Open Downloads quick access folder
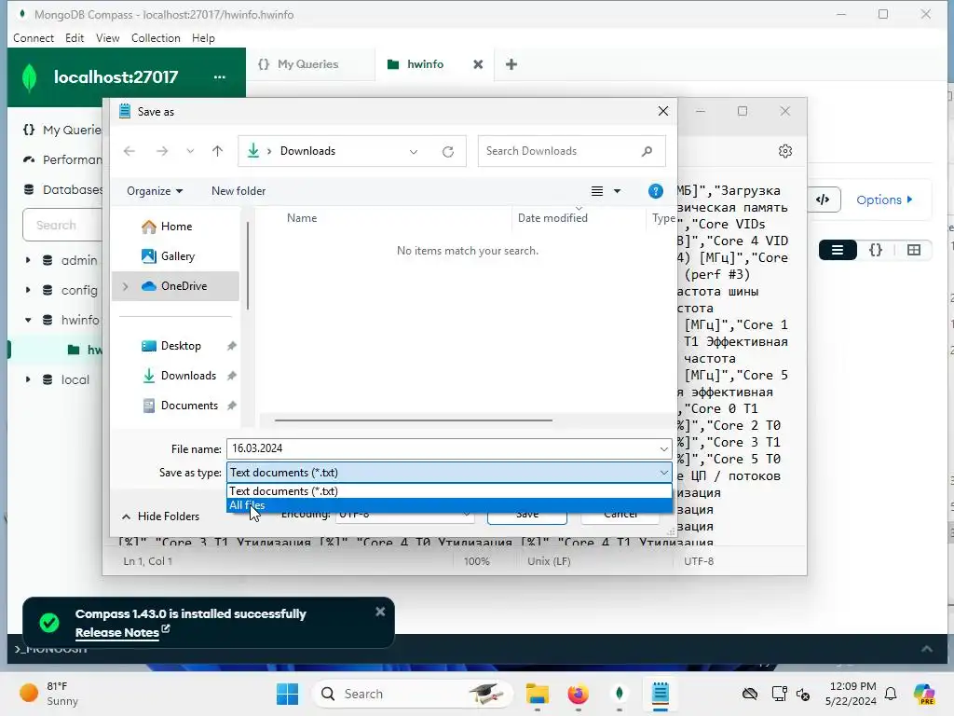The width and height of the screenshot is (954, 716). pos(188,376)
